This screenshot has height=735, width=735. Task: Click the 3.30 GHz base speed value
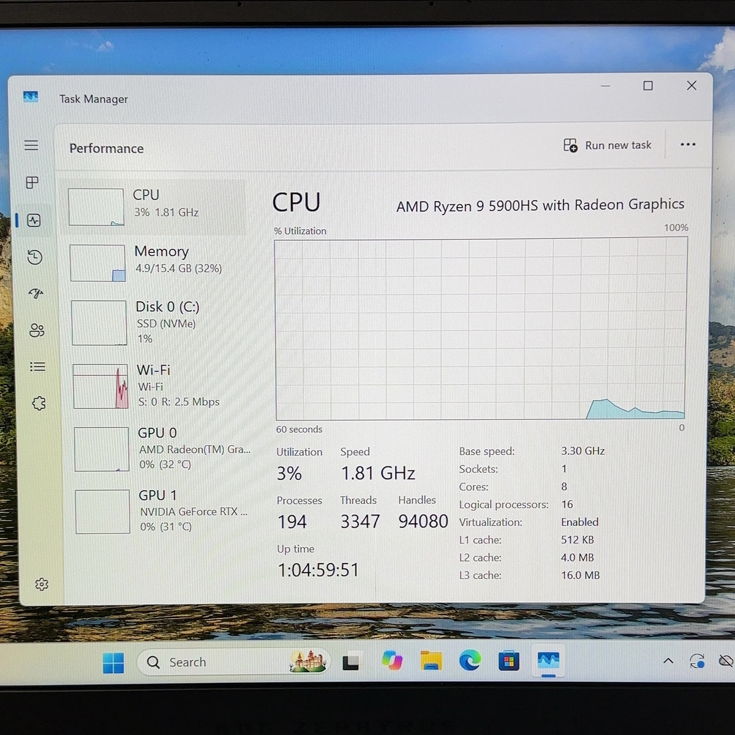[583, 451]
